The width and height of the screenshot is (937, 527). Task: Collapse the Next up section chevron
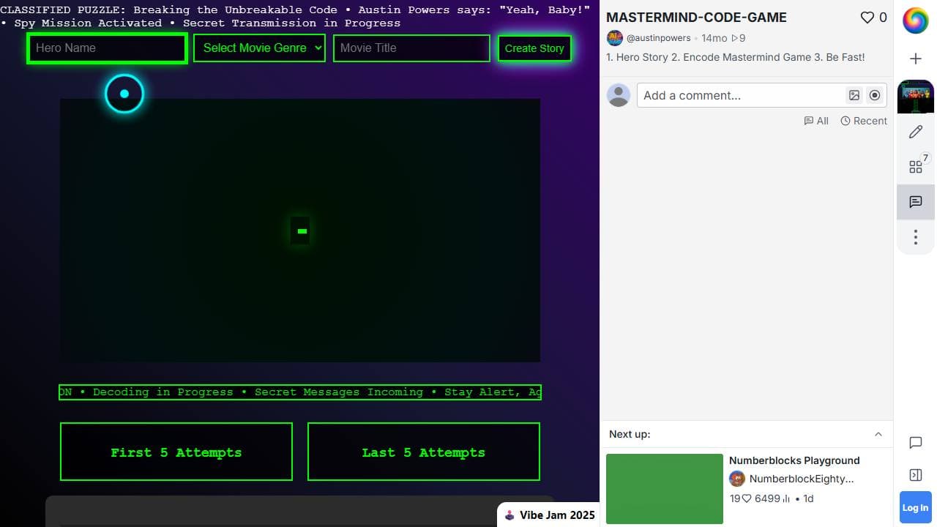click(878, 434)
